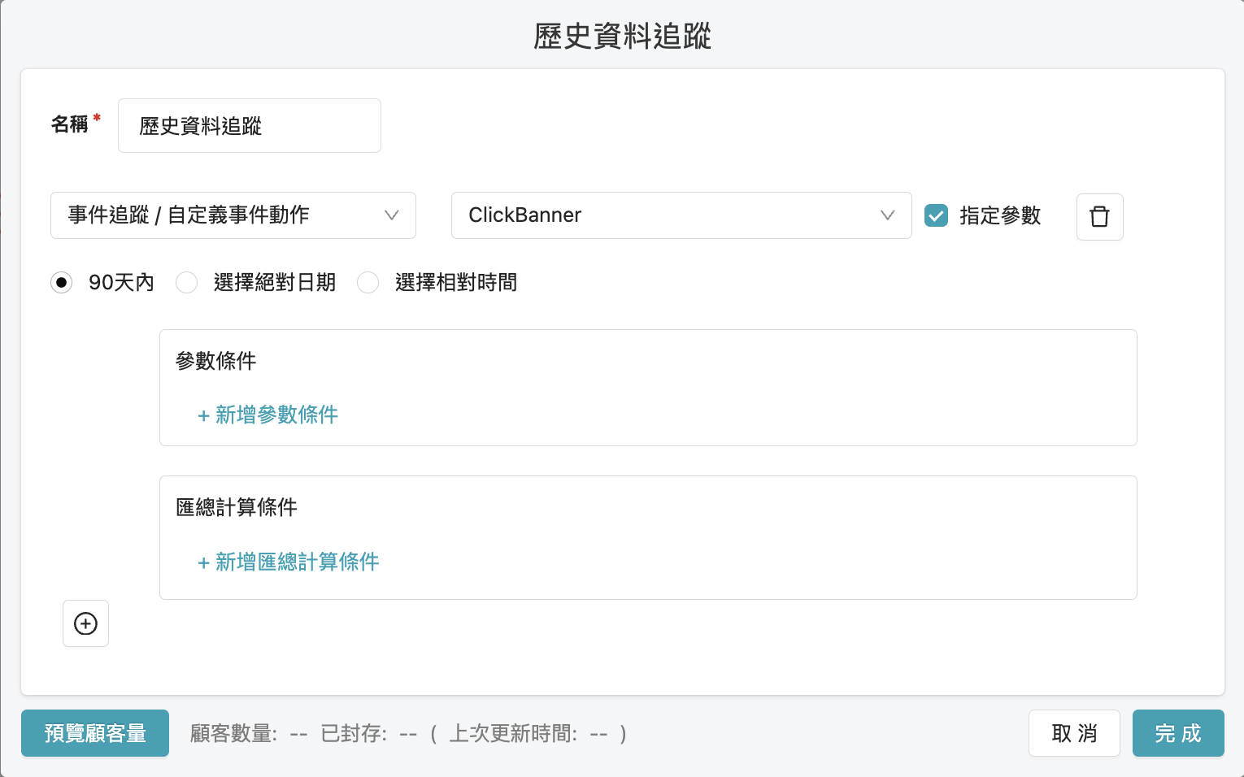
Task: Add a new 匯總計算條件 aggregate condition
Action: (288, 562)
